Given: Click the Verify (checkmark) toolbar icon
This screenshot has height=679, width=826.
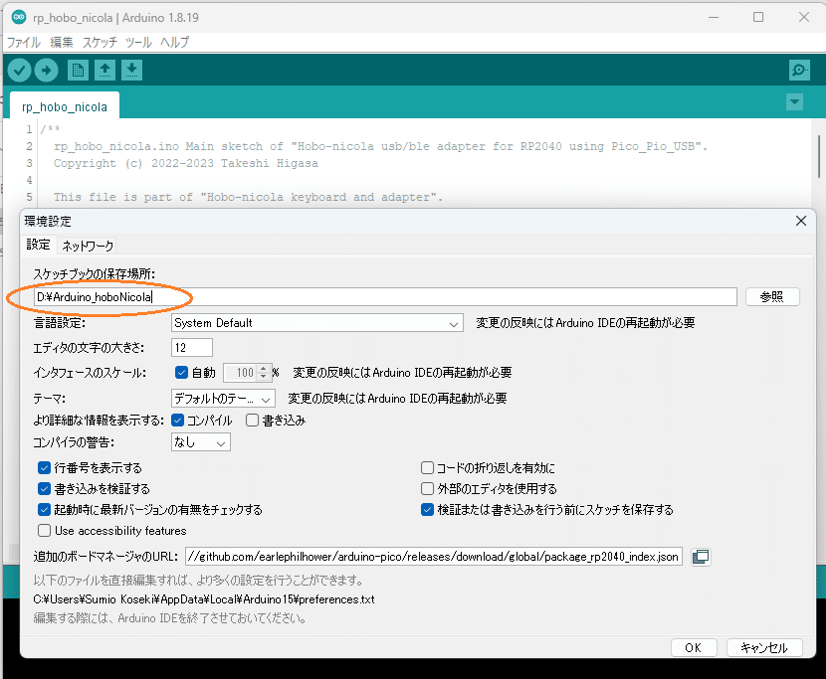Looking at the screenshot, I should click(20, 70).
